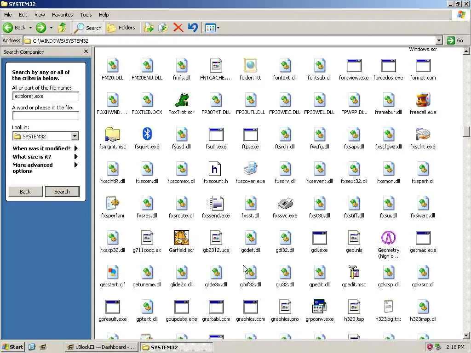Open the Look in SYSTEM32 dropdown
The width and height of the screenshot is (471, 353).
(x=75, y=136)
